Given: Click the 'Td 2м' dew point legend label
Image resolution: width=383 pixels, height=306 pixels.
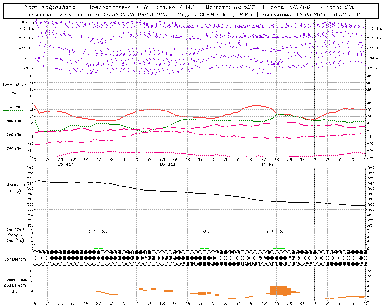Looking at the screenshot, I should coord(14,107).
